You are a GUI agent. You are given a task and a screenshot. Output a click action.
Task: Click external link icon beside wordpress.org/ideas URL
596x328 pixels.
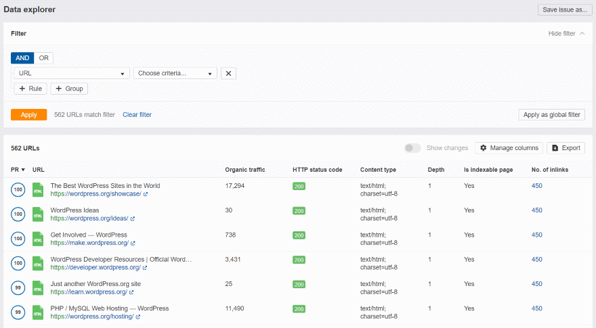[x=133, y=218]
